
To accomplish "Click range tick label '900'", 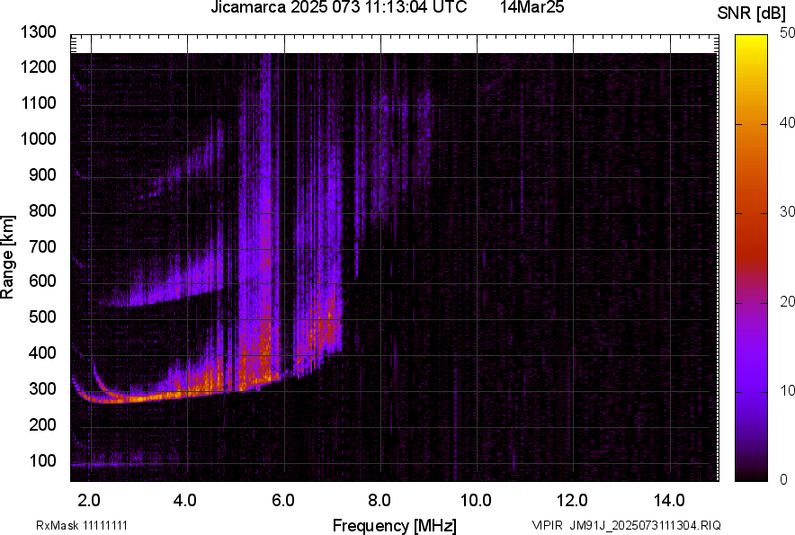I will (42, 174).
